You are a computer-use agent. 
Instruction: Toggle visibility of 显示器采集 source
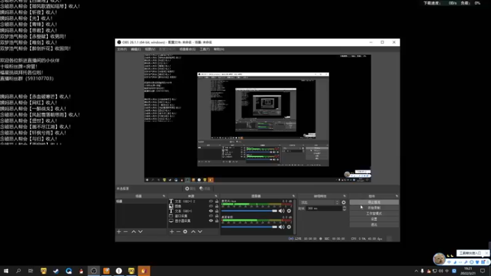(x=211, y=221)
